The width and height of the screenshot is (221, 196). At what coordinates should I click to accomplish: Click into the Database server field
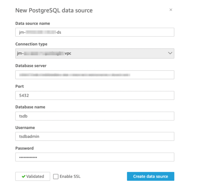tap(94, 75)
